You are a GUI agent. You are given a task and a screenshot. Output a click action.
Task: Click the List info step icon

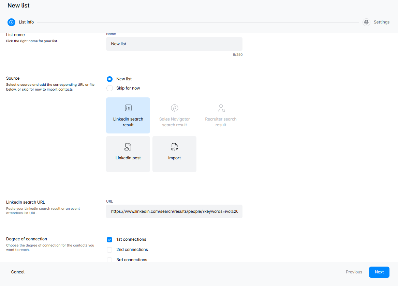pos(11,22)
